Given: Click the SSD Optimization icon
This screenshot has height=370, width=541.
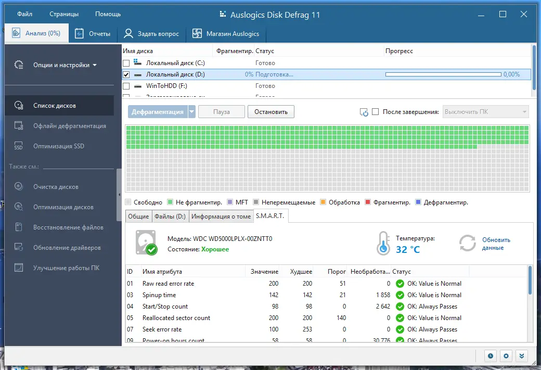Looking at the screenshot, I should pyautogui.click(x=19, y=146).
